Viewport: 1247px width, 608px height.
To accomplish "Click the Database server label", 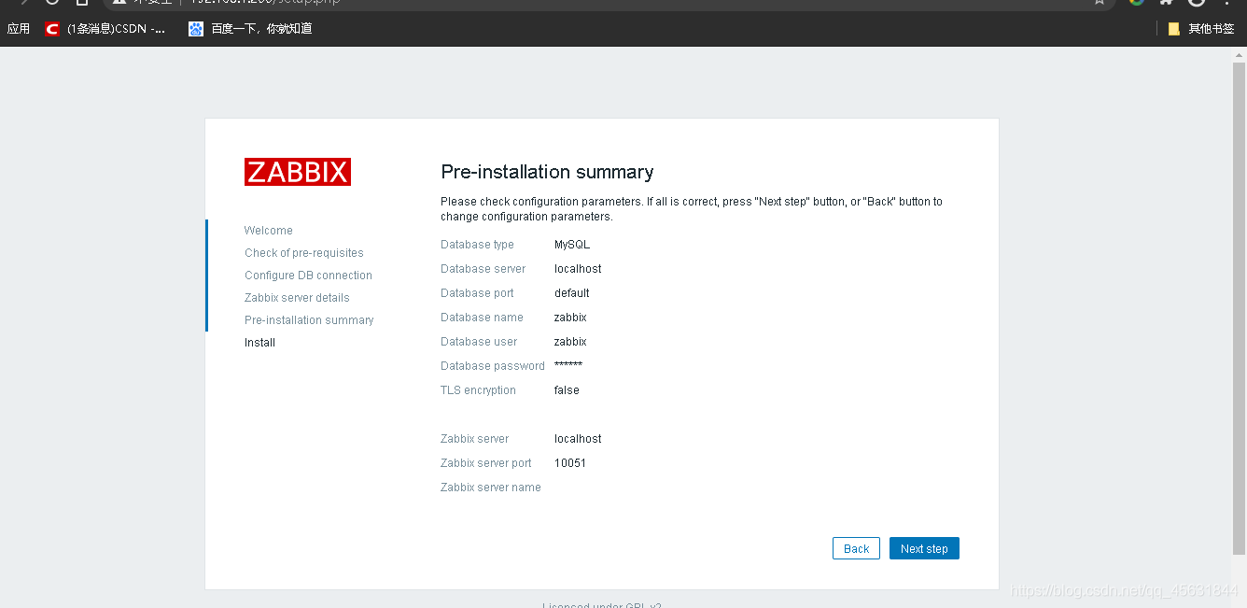I will (x=483, y=269).
